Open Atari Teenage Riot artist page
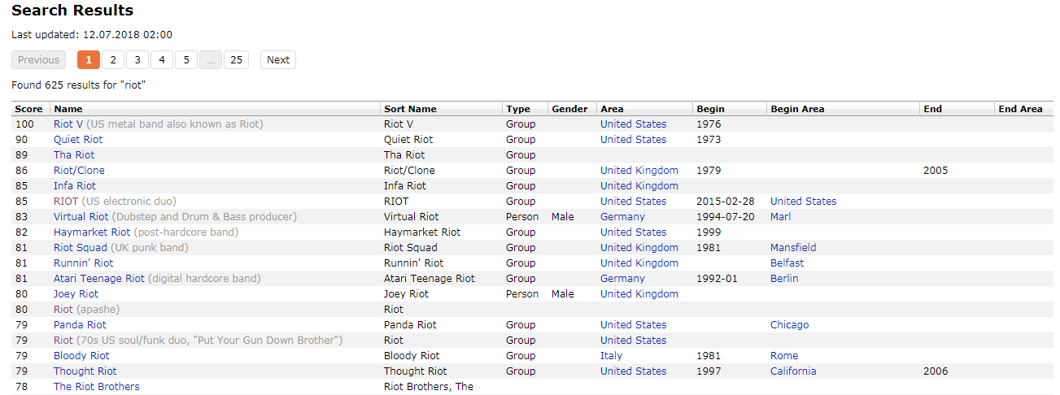The image size is (1060, 395). click(x=99, y=279)
